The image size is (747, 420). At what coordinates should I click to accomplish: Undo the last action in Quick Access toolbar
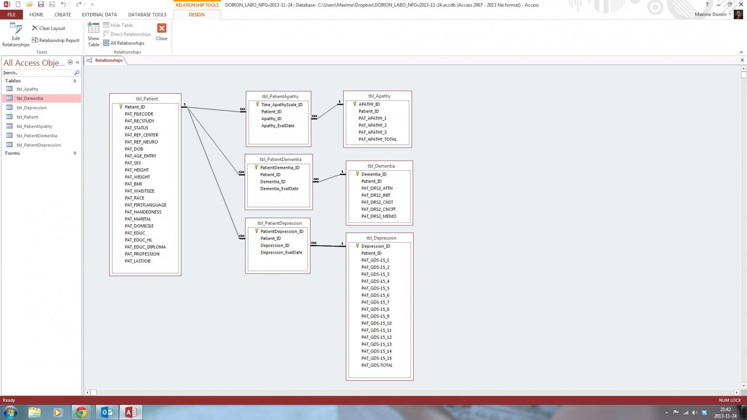pyautogui.click(x=63, y=5)
